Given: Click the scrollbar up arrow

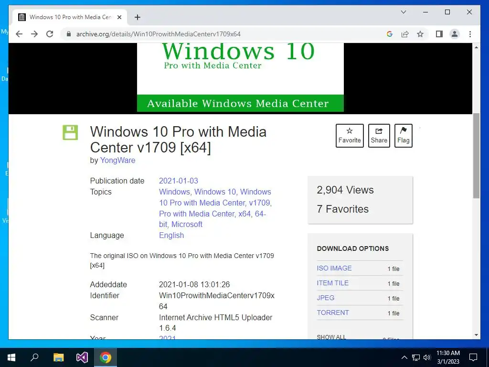Looking at the screenshot, I should 476,47.
